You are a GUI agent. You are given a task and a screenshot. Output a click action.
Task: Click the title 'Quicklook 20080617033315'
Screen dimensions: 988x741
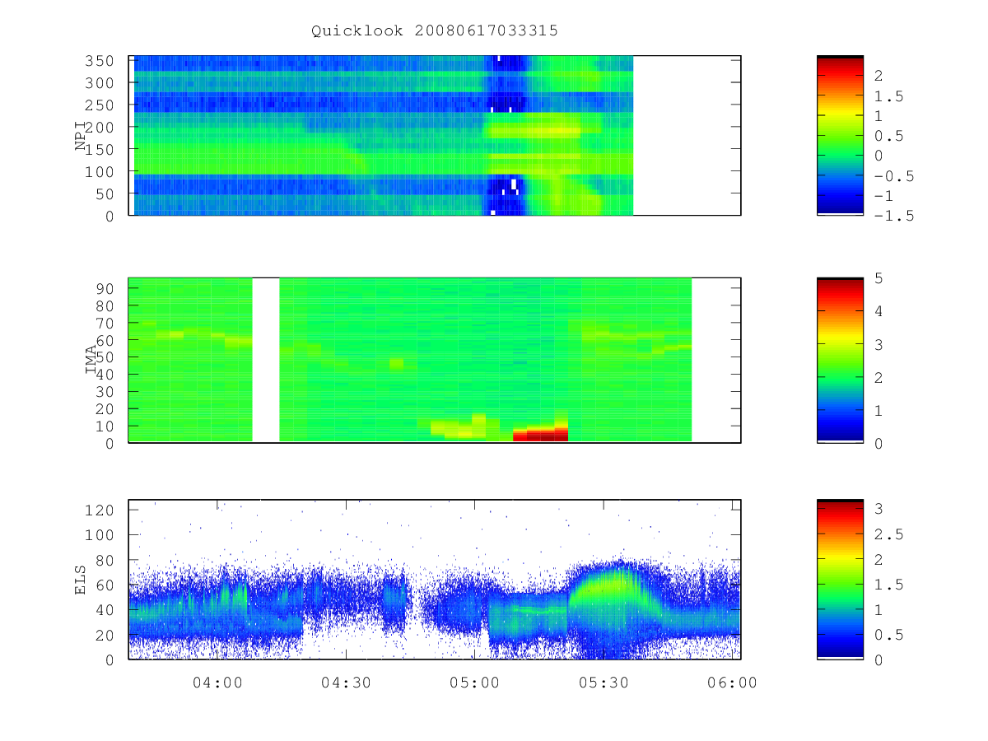435,31
